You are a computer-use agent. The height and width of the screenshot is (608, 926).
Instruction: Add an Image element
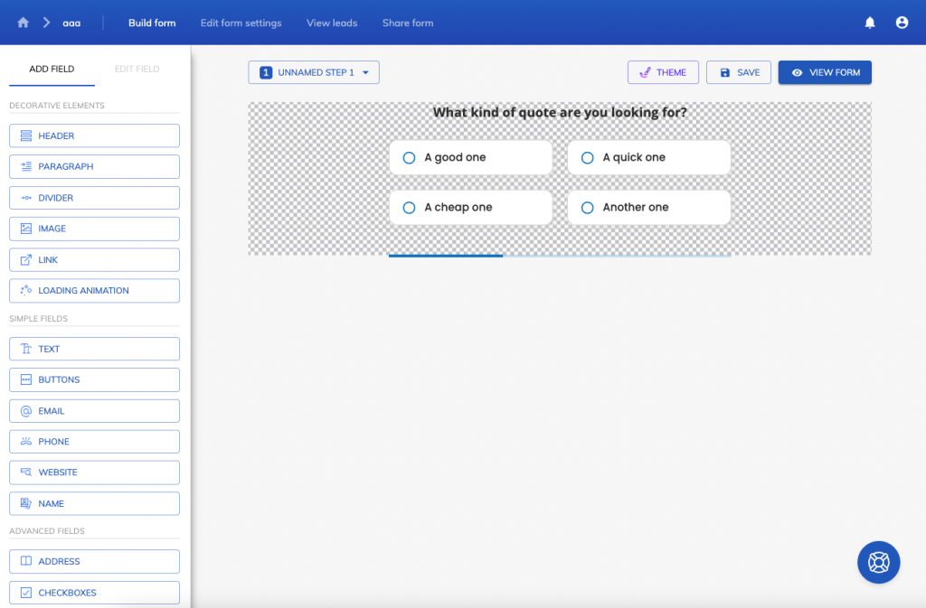(94, 229)
